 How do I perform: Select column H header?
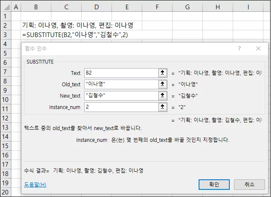[x=218, y=7]
